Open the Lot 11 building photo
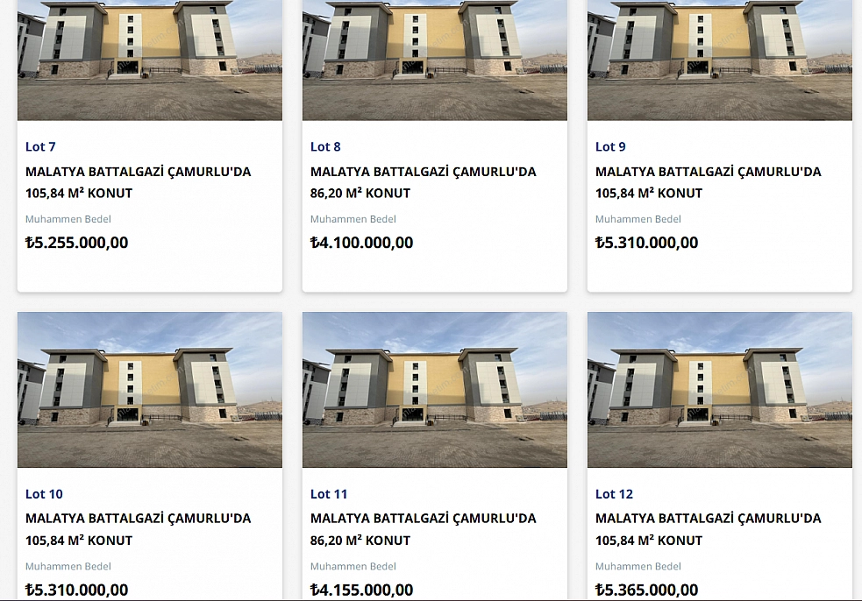Viewport: 862px width, 601px height. click(x=435, y=390)
